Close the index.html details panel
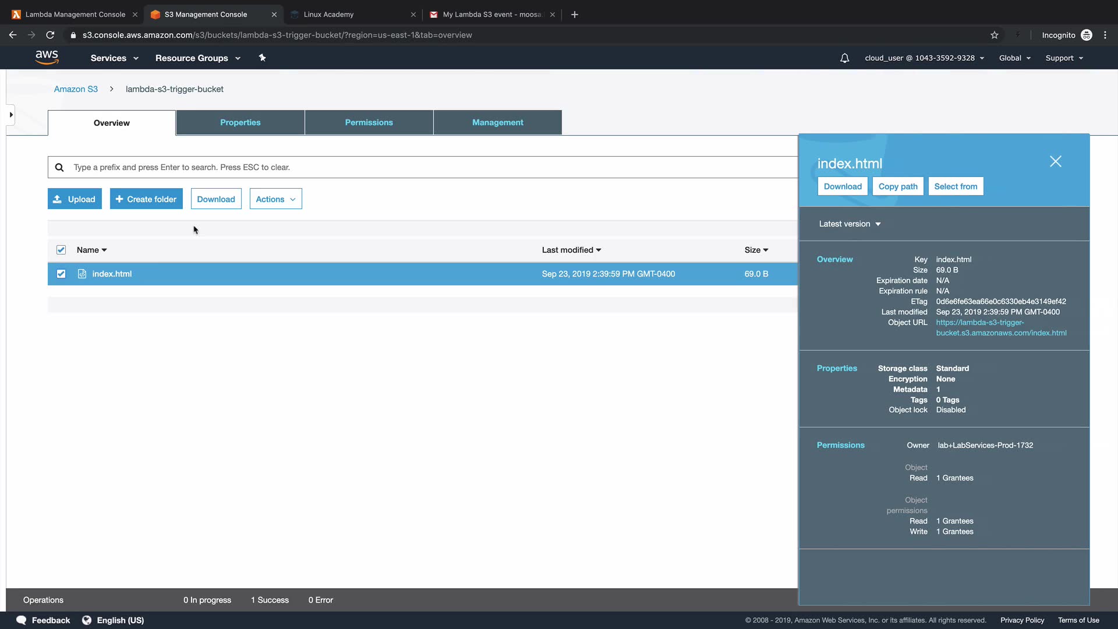This screenshot has width=1118, height=629. click(x=1055, y=161)
